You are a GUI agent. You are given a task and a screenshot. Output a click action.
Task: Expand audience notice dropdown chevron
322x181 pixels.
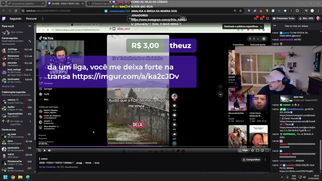(261, 26)
